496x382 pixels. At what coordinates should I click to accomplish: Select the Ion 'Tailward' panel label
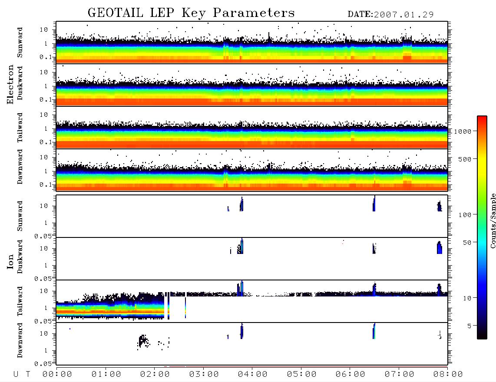pyautogui.click(x=20, y=301)
